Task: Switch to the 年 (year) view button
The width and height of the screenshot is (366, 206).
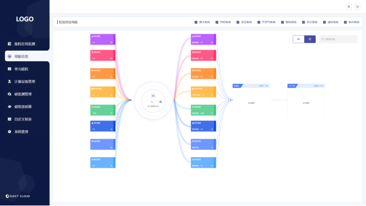Action: coord(298,39)
